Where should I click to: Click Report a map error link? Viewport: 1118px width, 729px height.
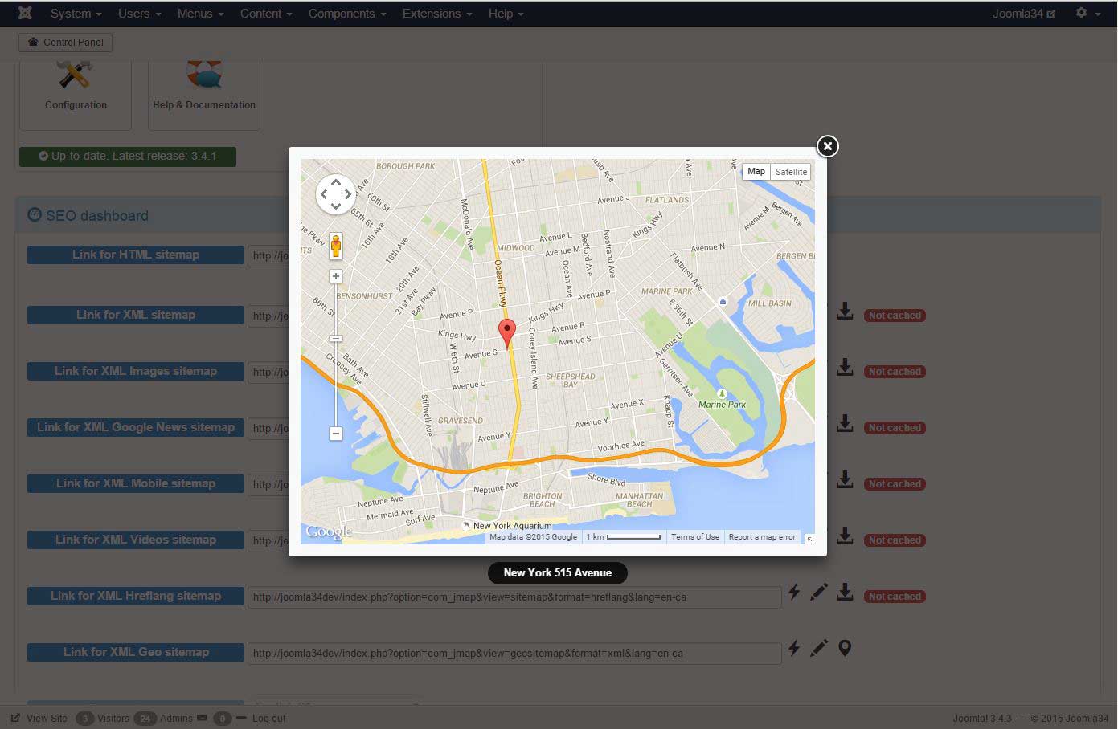coord(762,537)
